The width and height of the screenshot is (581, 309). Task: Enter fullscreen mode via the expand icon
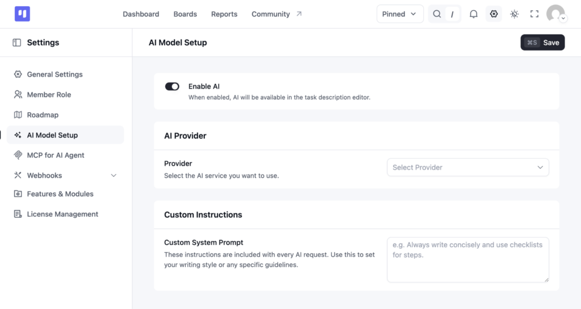[x=534, y=14]
